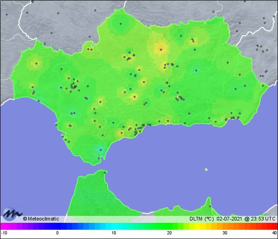
Task: Pick the magenta end of temperature scale
Action: [x=4, y=226]
